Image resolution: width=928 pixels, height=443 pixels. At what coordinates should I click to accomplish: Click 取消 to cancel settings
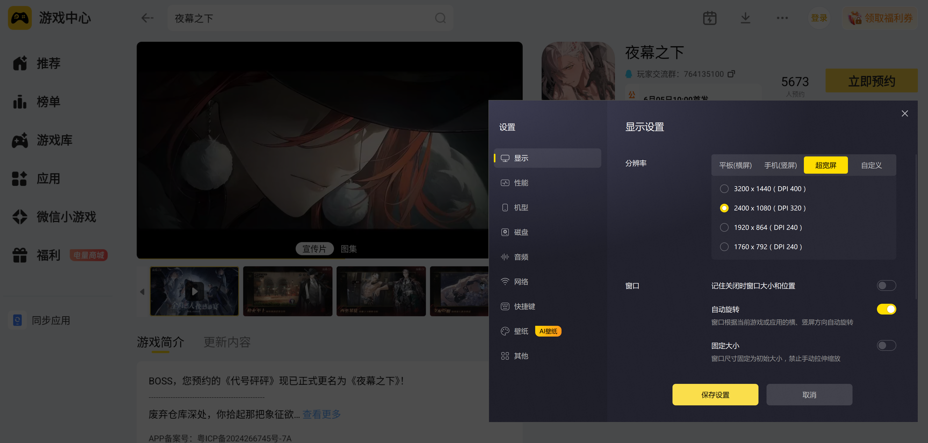click(x=809, y=395)
